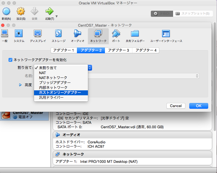Choose ホストオンリーアダプター option
Screen dimensions: 217x173
tap(61, 93)
